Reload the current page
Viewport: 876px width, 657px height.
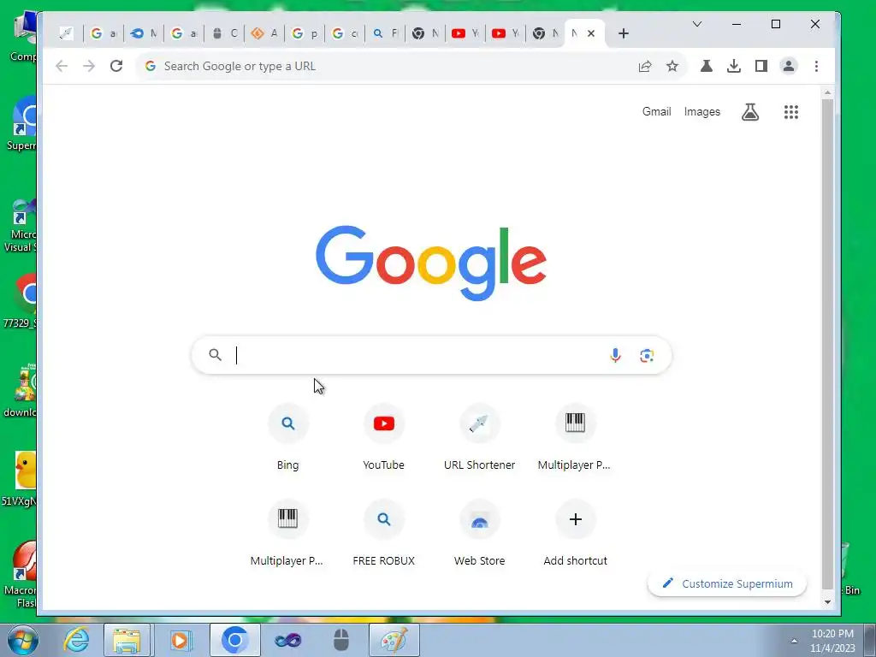click(x=116, y=66)
